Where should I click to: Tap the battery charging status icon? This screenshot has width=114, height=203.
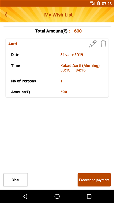click(x=99, y=3)
